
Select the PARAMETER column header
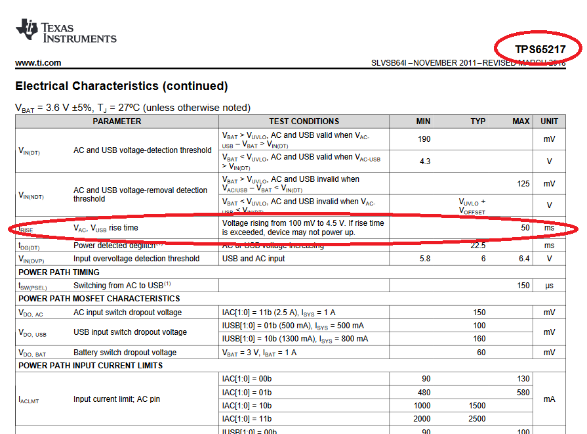(x=117, y=121)
